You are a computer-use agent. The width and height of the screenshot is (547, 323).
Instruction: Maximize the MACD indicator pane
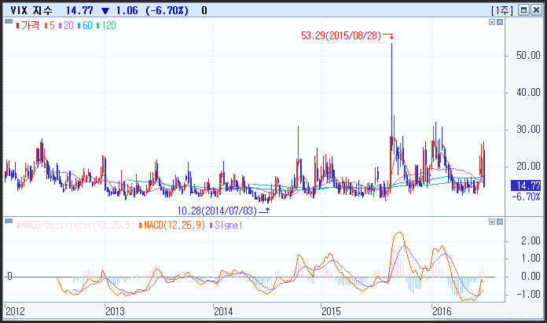click(492, 222)
